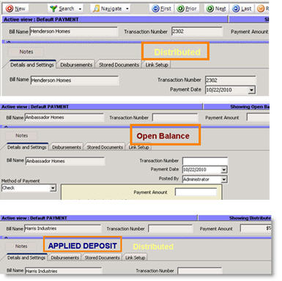This screenshot has height=281, width=282.
Task: Open Stored Documents tab for Henderson Homes
Action: [x=119, y=65]
